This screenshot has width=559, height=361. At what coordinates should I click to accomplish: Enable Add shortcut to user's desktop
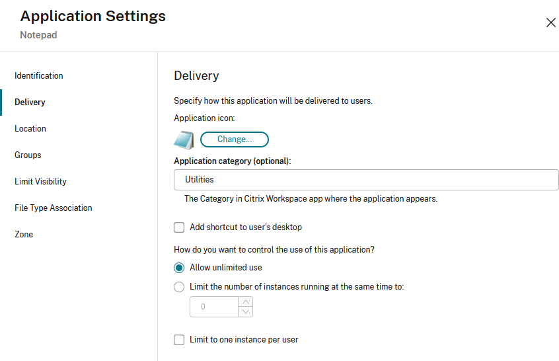click(179, 227)
